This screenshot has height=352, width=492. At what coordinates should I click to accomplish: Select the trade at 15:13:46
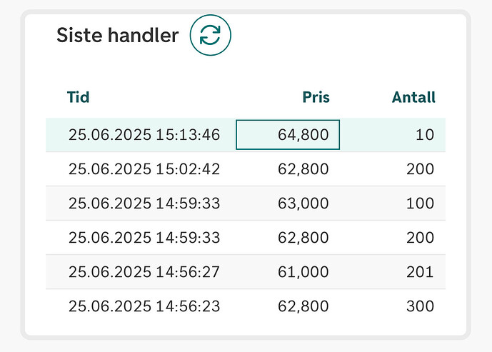point(246,135)
